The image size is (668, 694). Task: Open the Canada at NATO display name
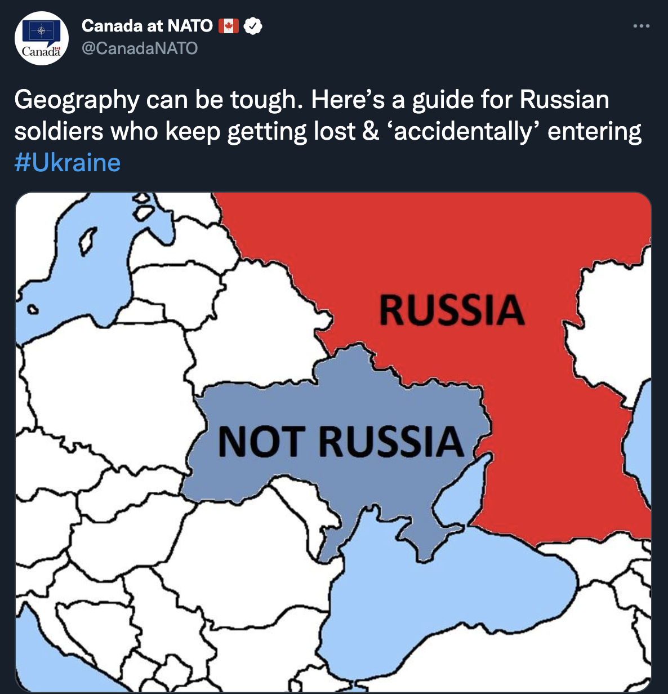point(146,26)
